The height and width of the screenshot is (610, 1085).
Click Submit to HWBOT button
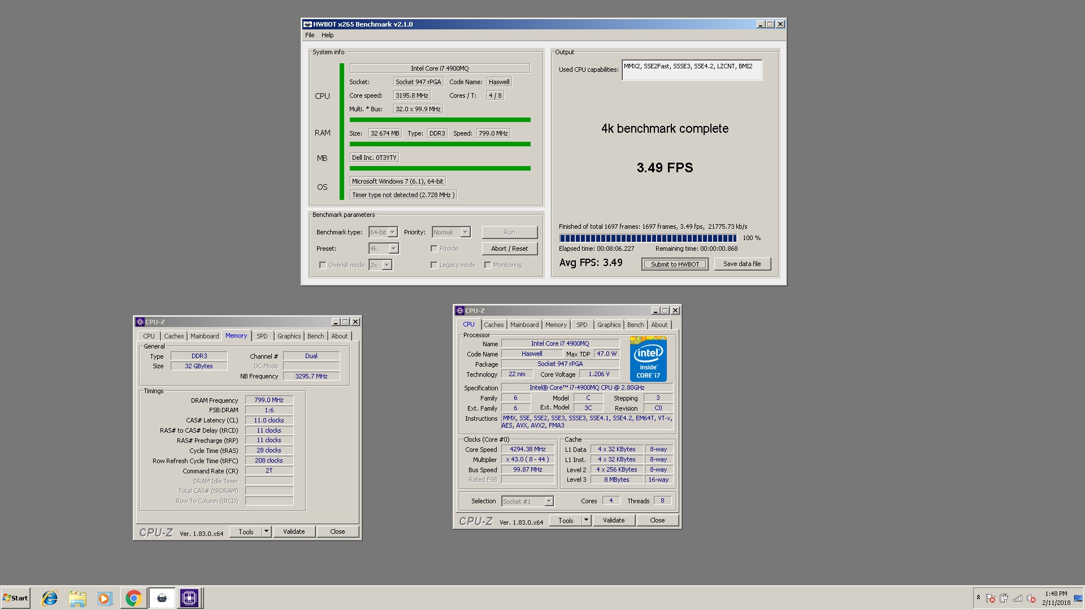675,264
